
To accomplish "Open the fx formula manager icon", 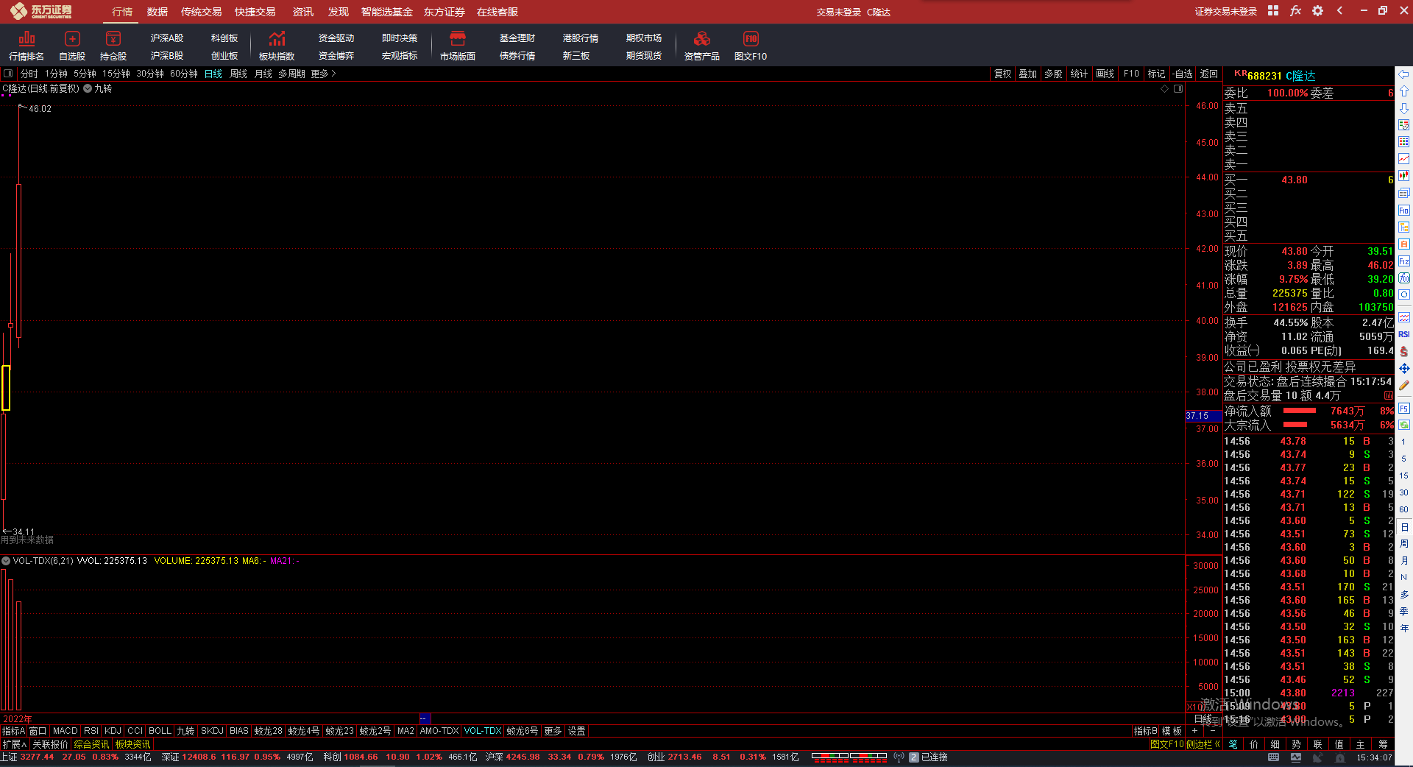I will click(1295, 11).
